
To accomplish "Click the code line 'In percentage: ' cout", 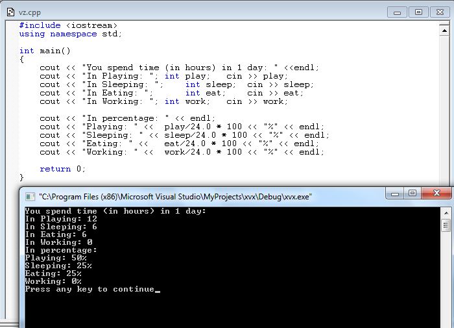I will pos(127,118).
